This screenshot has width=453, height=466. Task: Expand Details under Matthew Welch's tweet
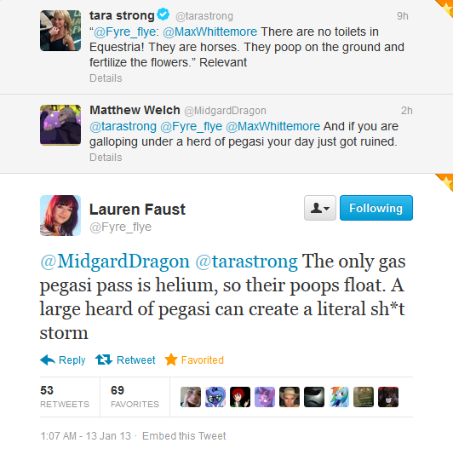106,158
